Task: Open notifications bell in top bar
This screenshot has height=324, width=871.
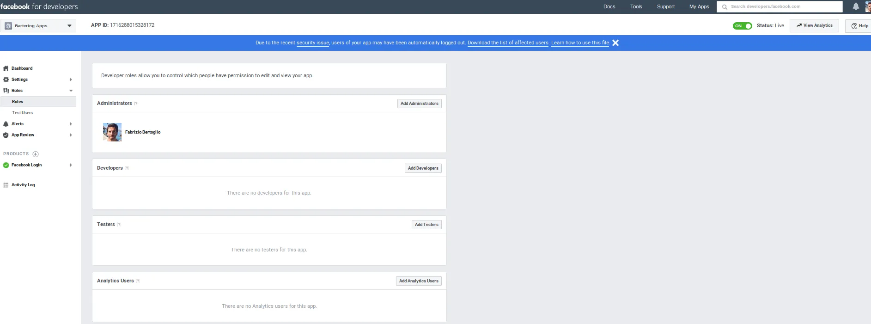Action: [856, 6]
